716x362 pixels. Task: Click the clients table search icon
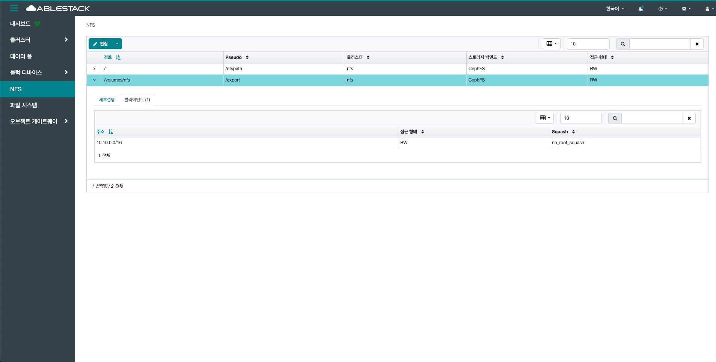(x=615, y=118)
